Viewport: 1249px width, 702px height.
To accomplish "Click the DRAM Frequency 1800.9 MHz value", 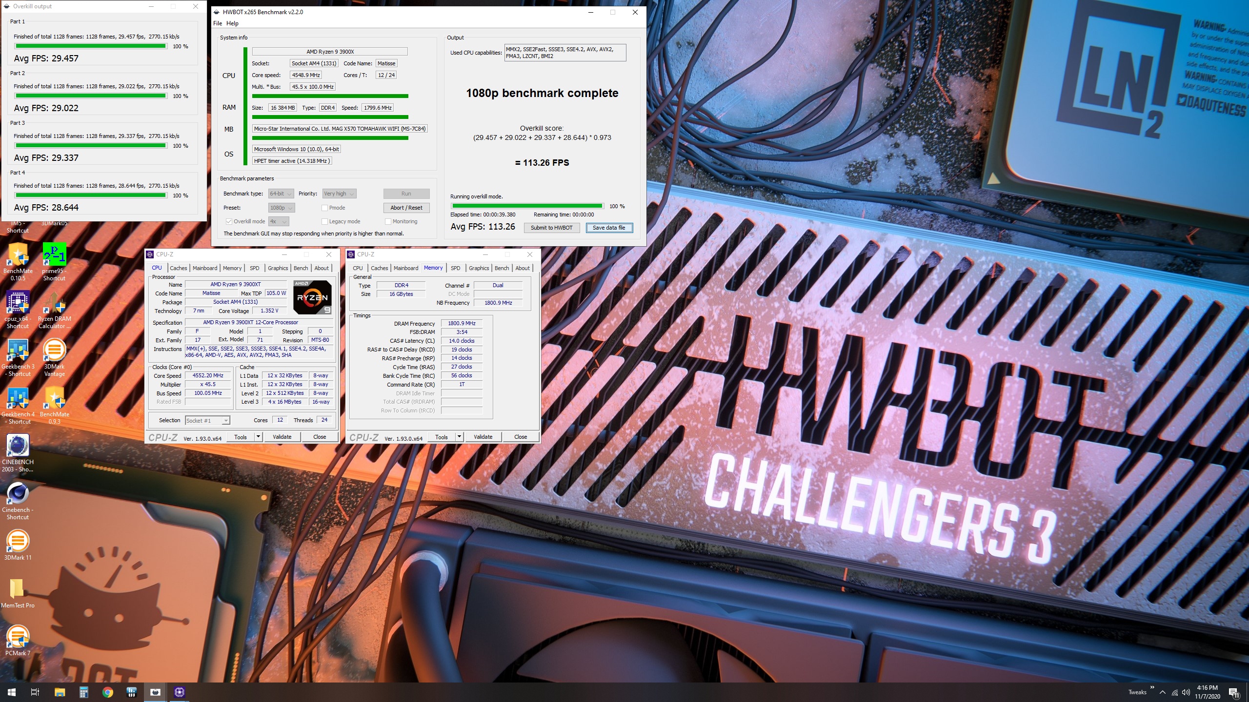I will tap(462, 323).
